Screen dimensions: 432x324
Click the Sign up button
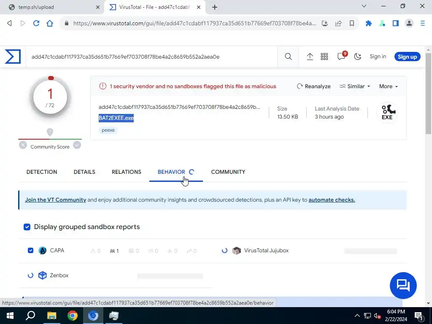coord(407,57)
